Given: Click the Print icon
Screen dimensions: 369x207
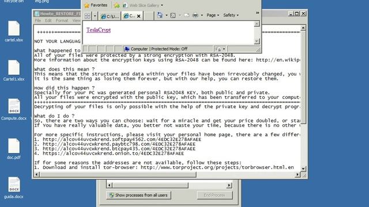Looking at the screenshot, I should (x=195, y=16).
